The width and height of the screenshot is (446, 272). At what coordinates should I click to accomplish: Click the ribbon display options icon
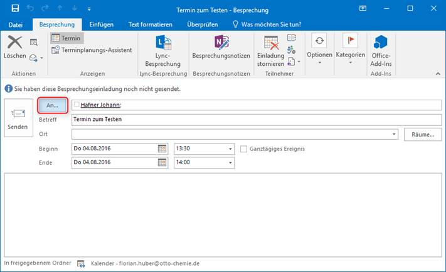pyautogui.click(x=363, y=8)
